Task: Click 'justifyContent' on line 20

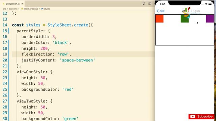Action: [38, 60]
